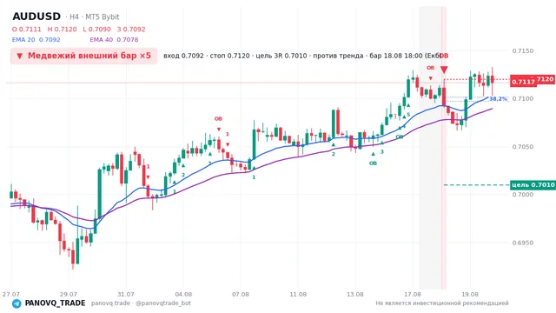Click the green OB marker below 13.08 candles

click(x=373, y=163)
